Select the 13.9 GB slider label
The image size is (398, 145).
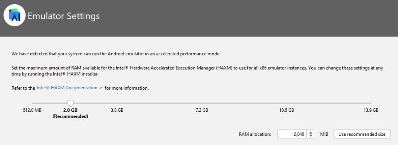371,110
